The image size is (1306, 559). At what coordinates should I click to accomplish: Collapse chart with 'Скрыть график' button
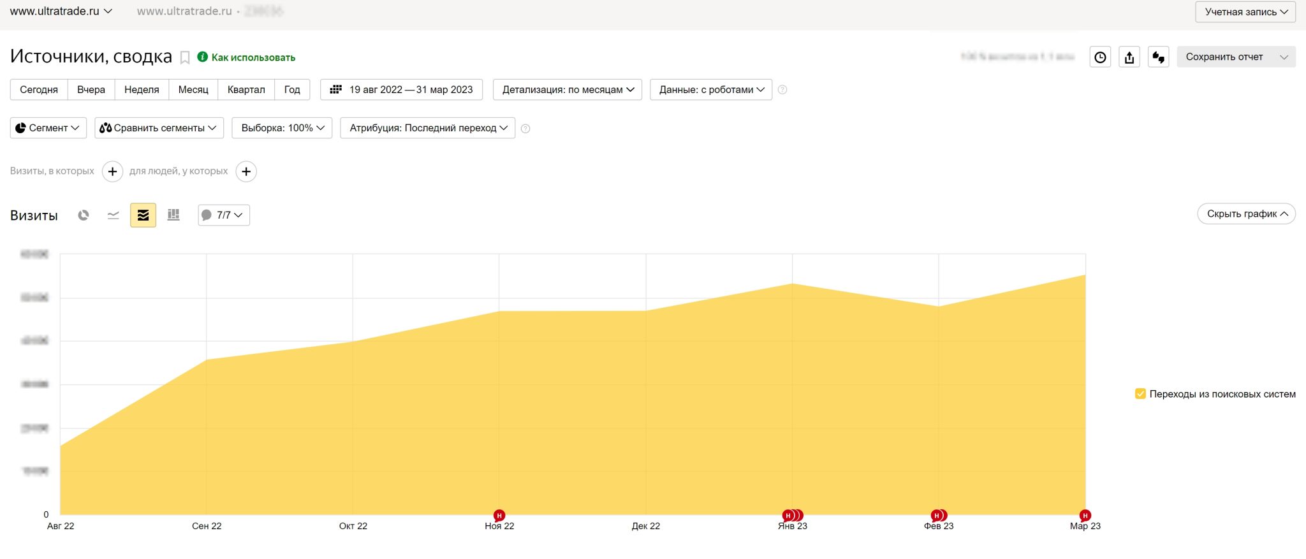click(x=1246, y=214)
